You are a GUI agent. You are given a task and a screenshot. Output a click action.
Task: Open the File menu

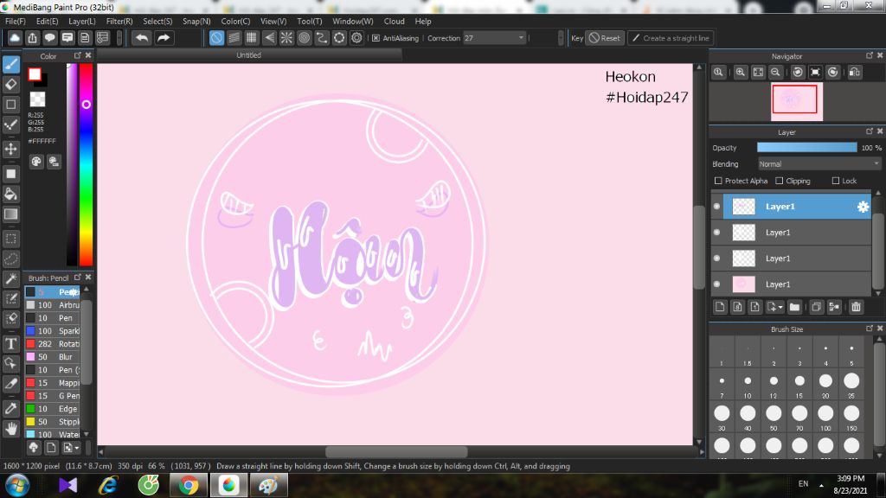point(16,21)
